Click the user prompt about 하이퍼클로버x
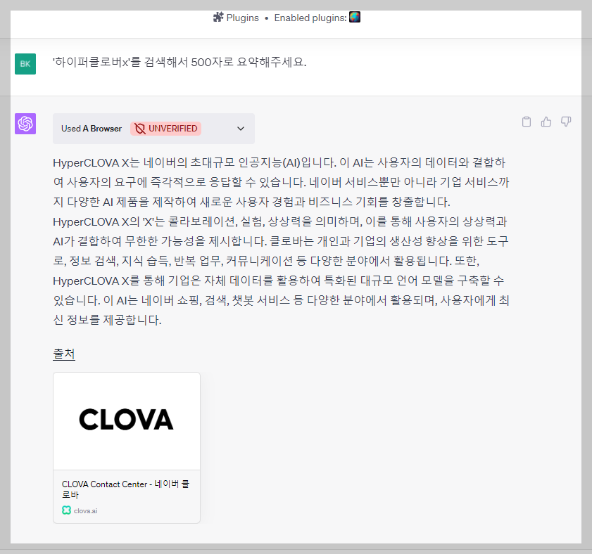The width and height of the screenshot is (592, 554). (180, 62)
